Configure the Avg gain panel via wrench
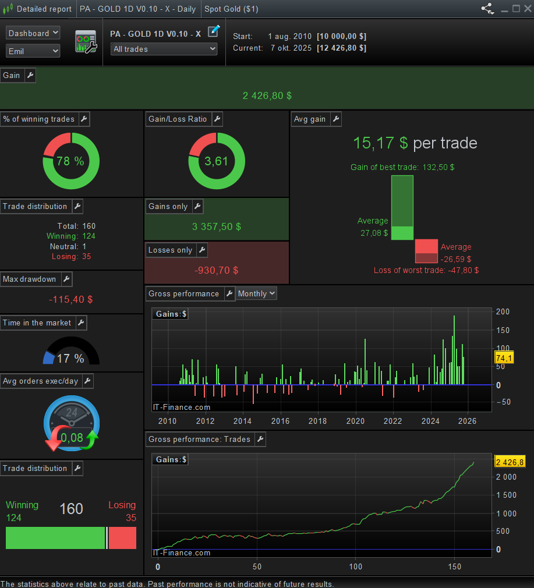The image size is (534, 588). pos(335,119)
